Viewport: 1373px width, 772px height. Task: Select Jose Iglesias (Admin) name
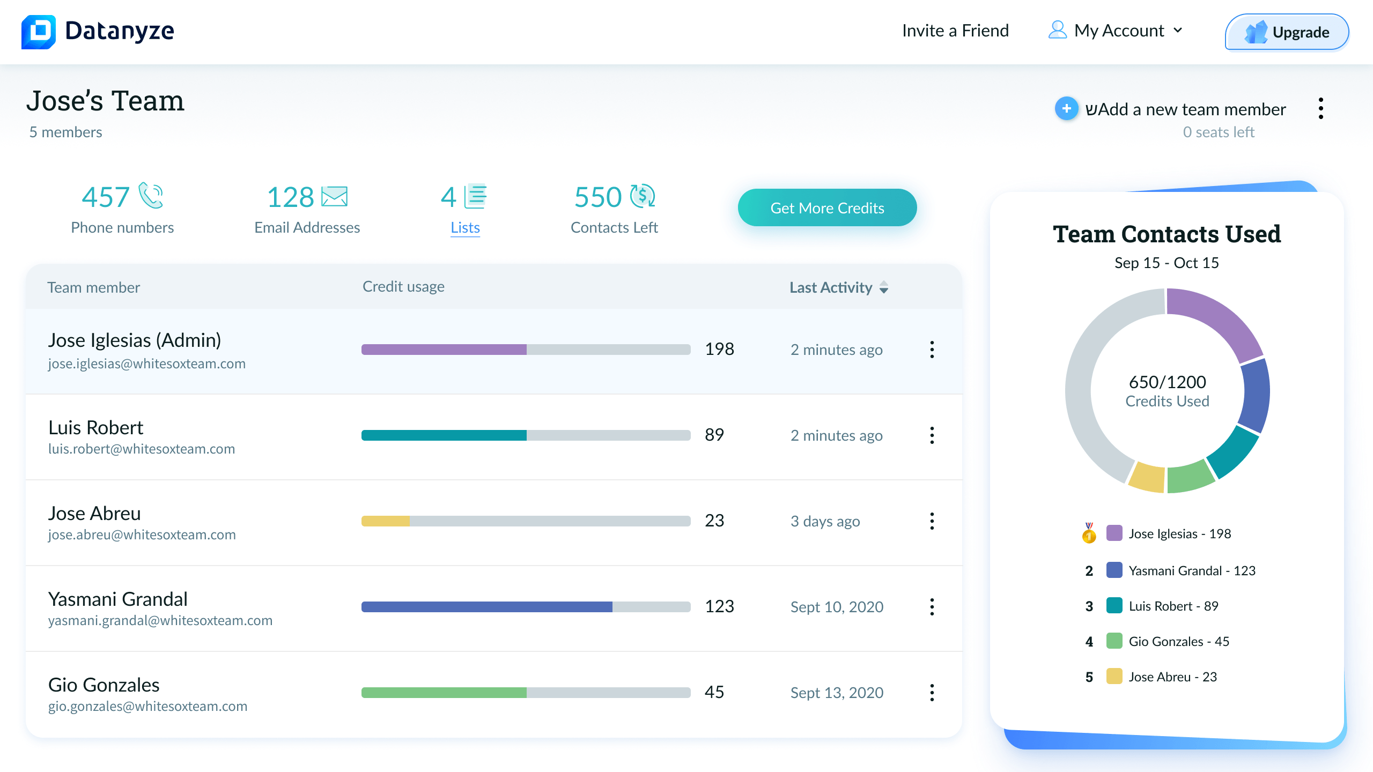pos(135,340)
